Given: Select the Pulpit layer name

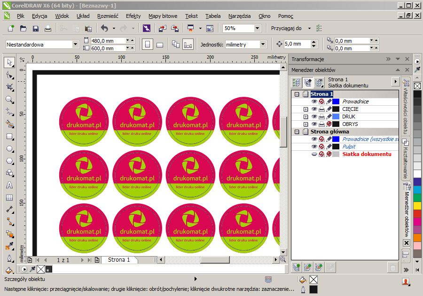Looking at the screenshot, I should tap(349, 147).
